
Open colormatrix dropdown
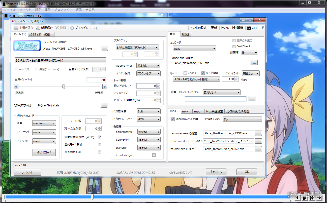coord(149,132)
